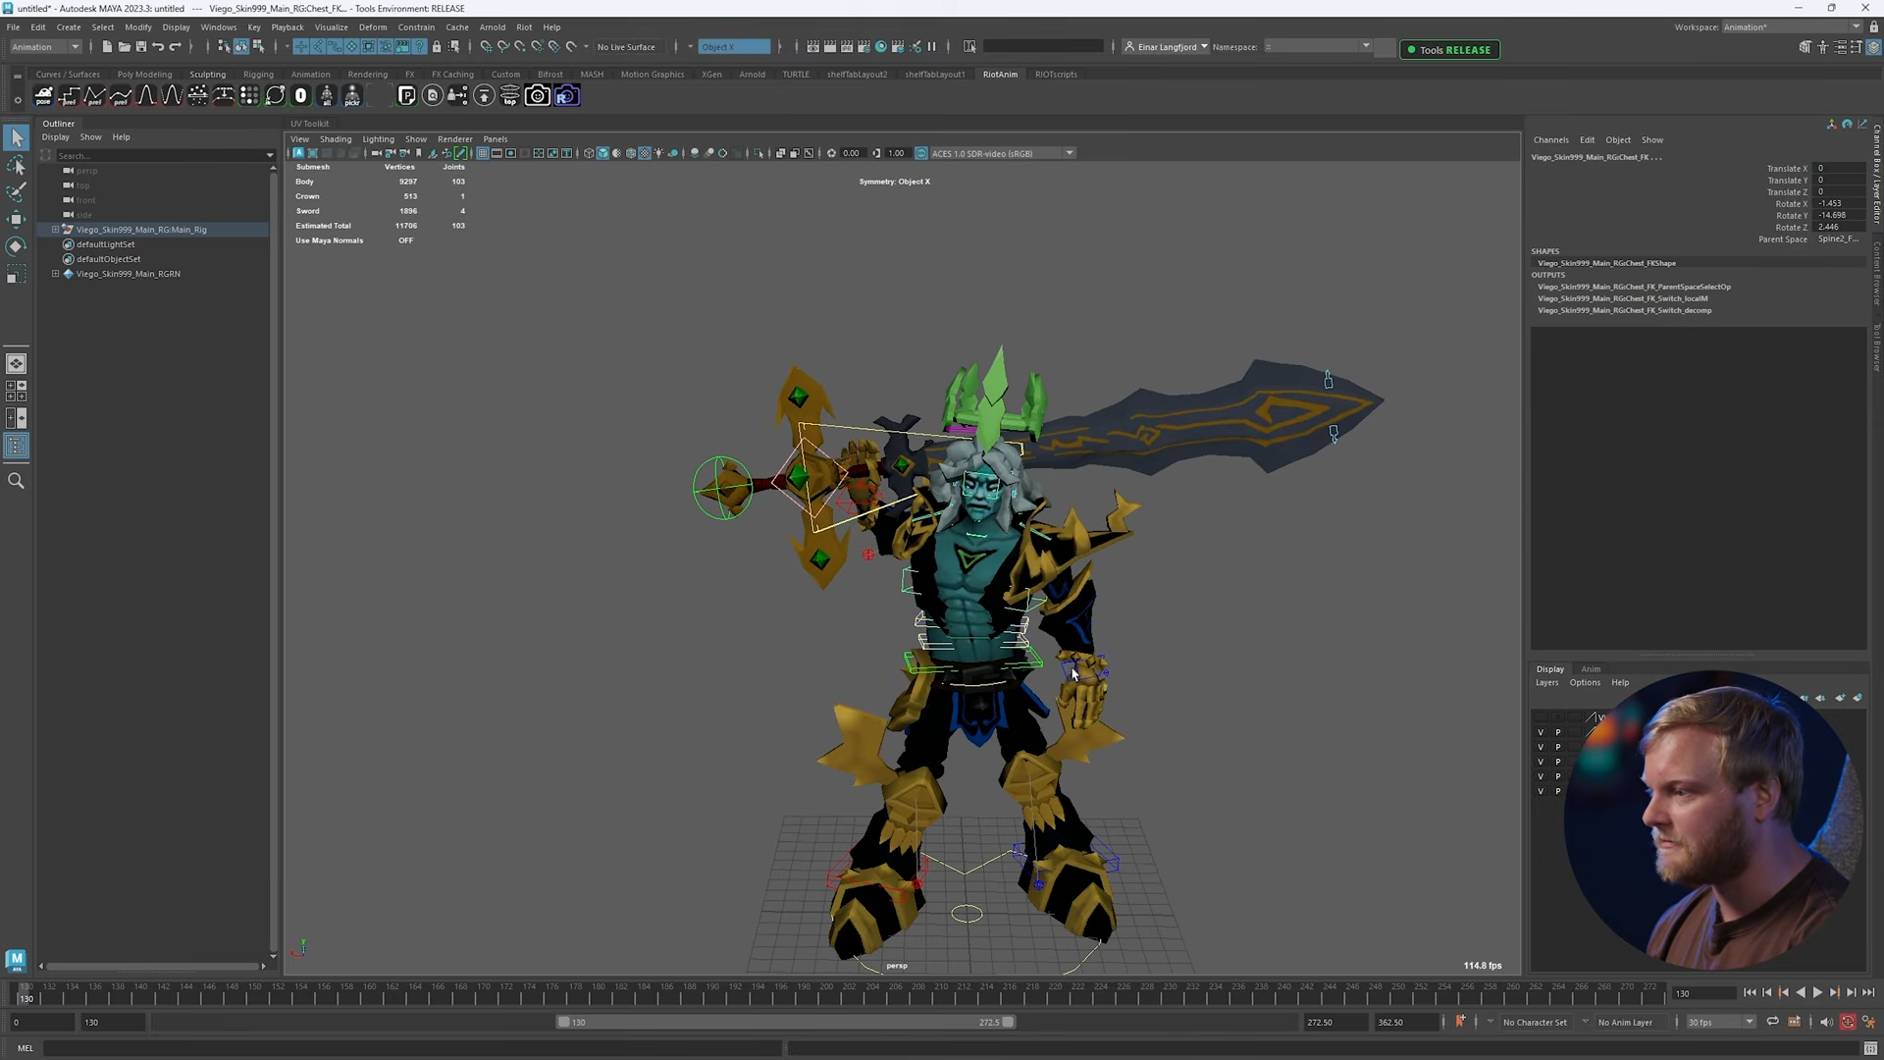Toggle playback looping mode
The image size is (1884, 1060).
coord(1772,1022)
